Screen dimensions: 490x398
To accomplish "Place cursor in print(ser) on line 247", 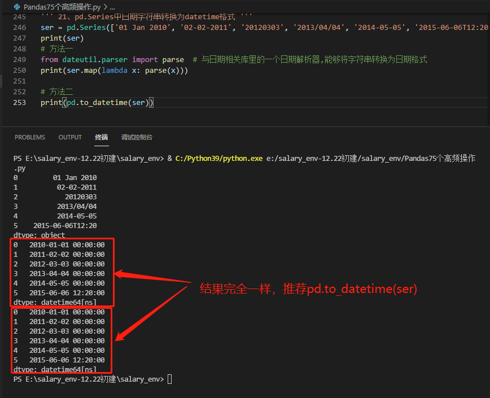I will [62, 38].
